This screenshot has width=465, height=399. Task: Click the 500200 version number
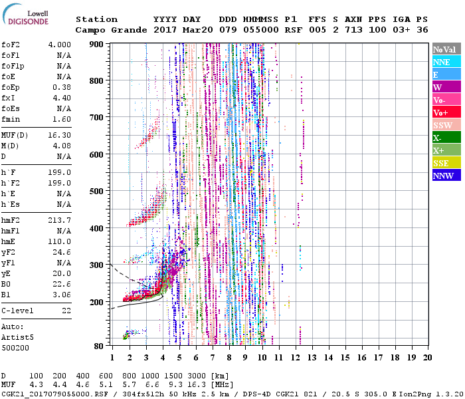[15, 348]
